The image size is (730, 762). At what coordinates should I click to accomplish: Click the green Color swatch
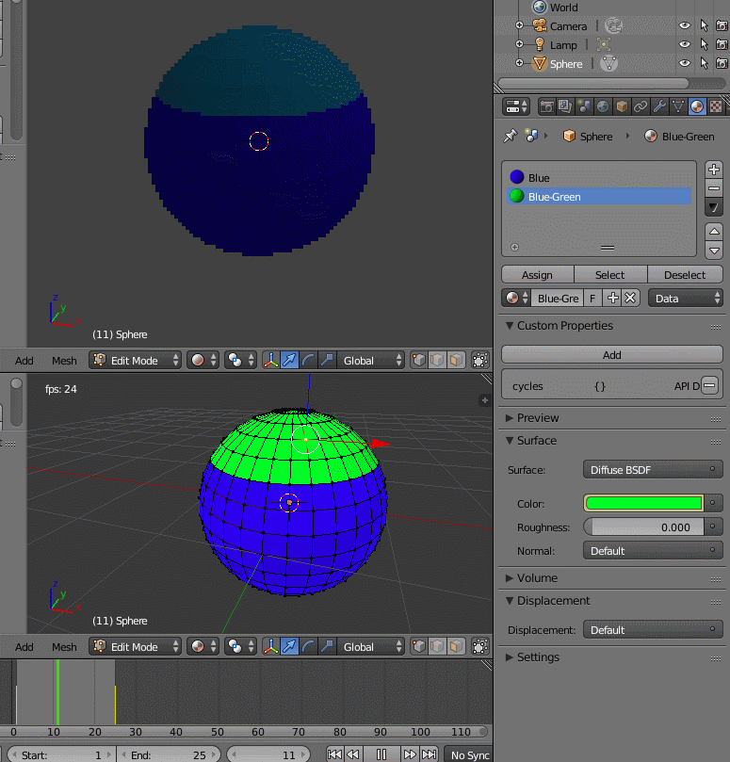[x=644, y=503]
